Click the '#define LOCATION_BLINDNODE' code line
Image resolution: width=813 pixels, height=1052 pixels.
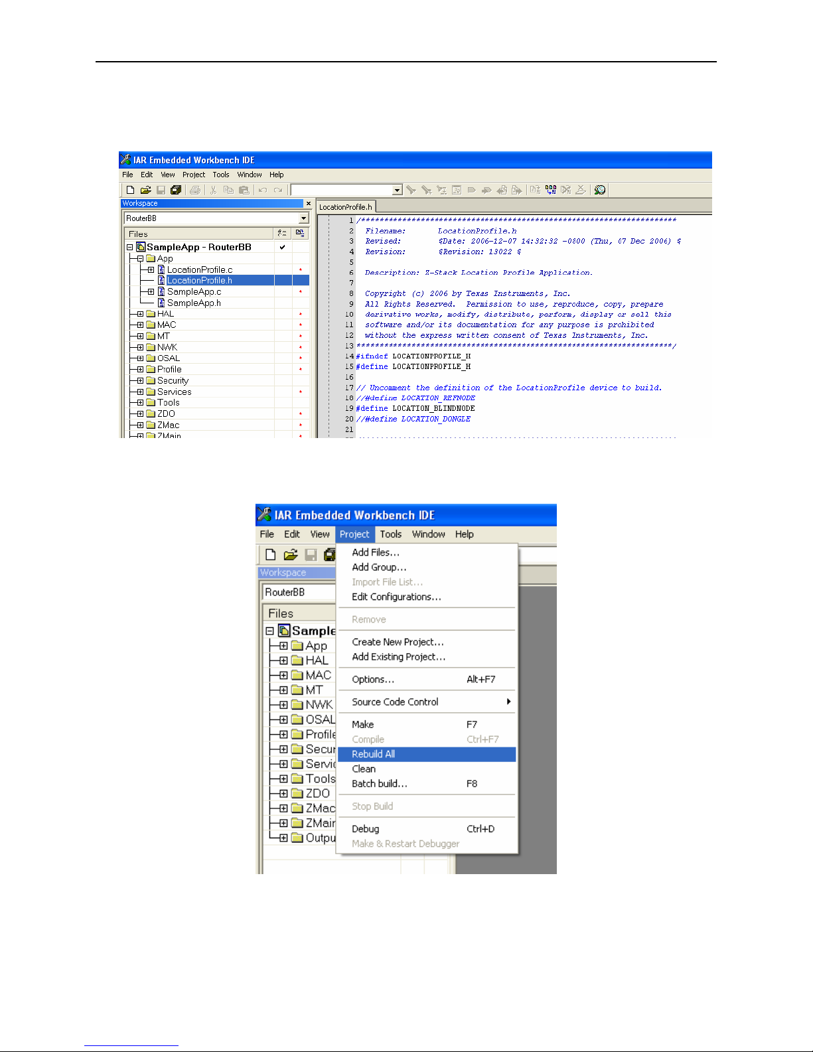(415, 408)
